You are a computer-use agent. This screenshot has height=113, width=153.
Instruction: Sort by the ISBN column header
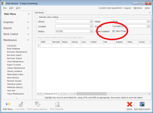coord(46,42)
